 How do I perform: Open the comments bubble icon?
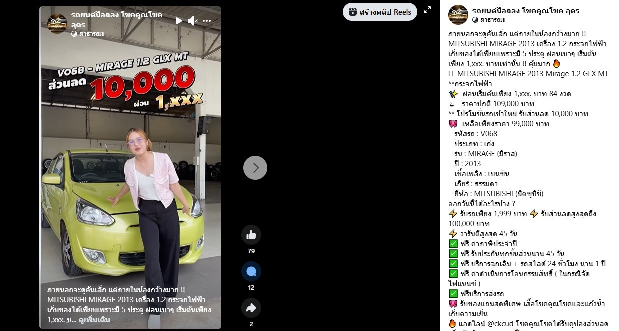click(x=251, y=271)
